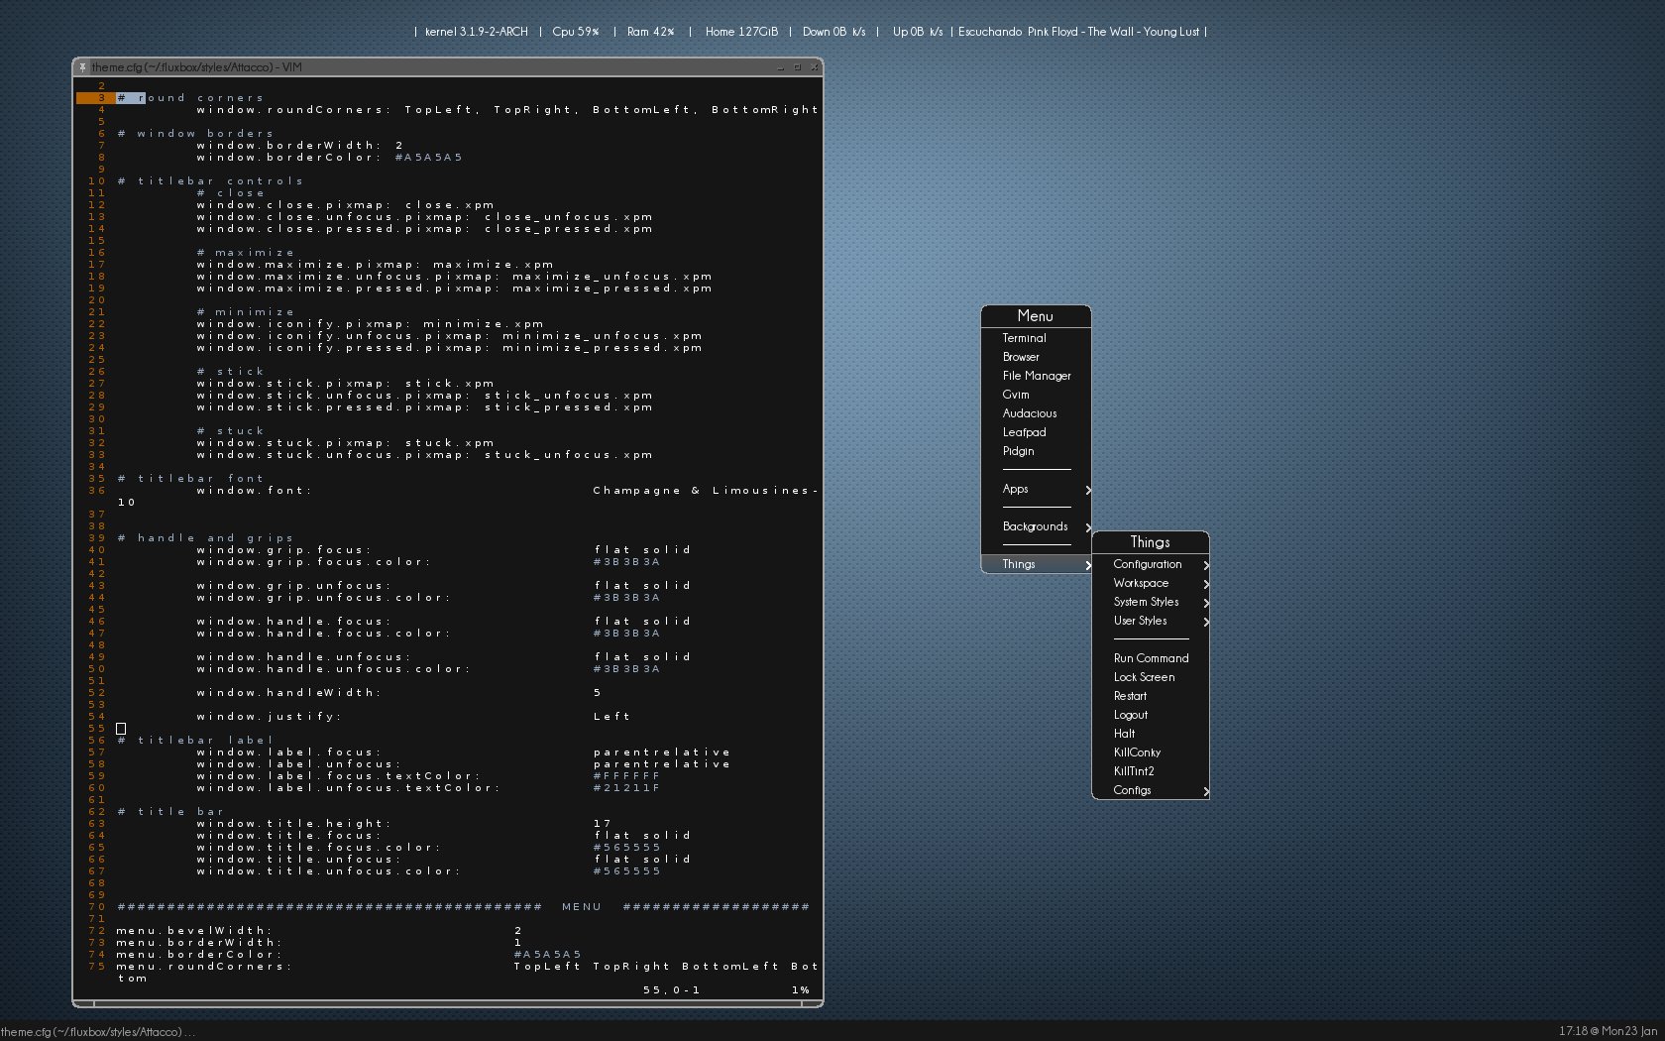This screenshot has width=1665, height=1041.
Task: Expand the Apps submenu
Action: click(1036, 489)
